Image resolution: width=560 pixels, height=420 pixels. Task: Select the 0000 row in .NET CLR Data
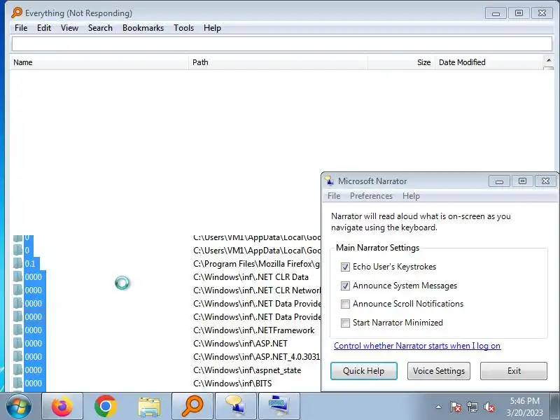coord(33,276)
